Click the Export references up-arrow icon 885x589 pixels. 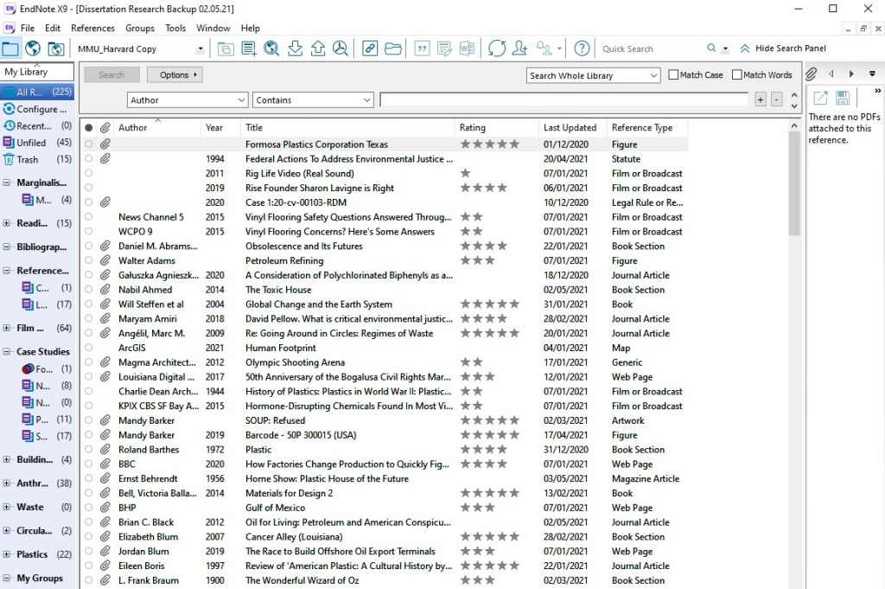point(317,48)
